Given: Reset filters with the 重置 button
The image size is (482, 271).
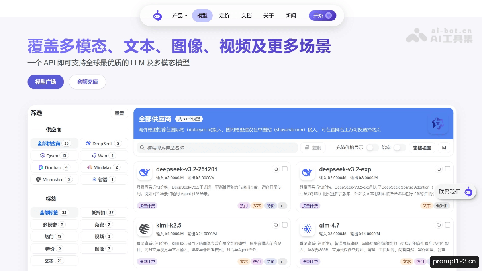Looking at the screenshot, I should (x=119, y=113).
